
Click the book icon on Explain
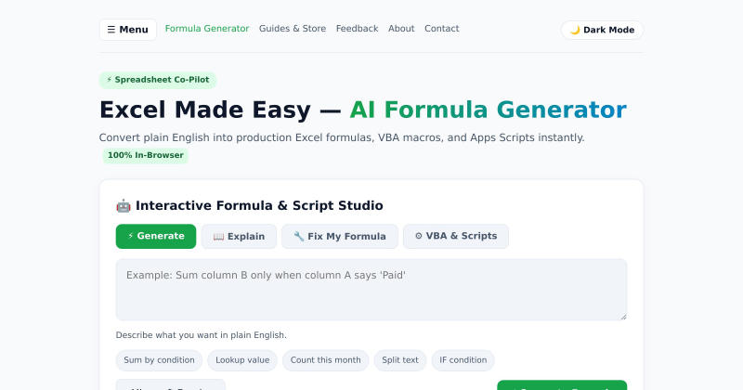pos(218,237)
